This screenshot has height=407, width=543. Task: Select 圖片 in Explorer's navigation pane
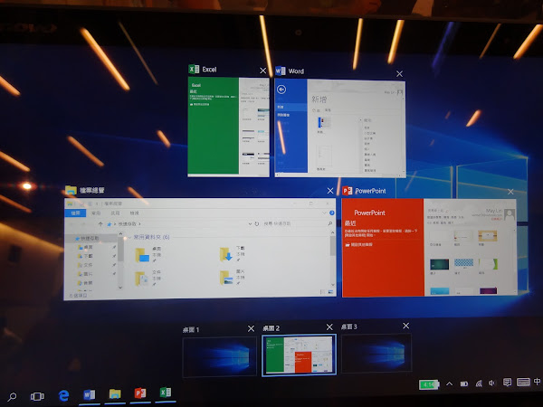88,274
